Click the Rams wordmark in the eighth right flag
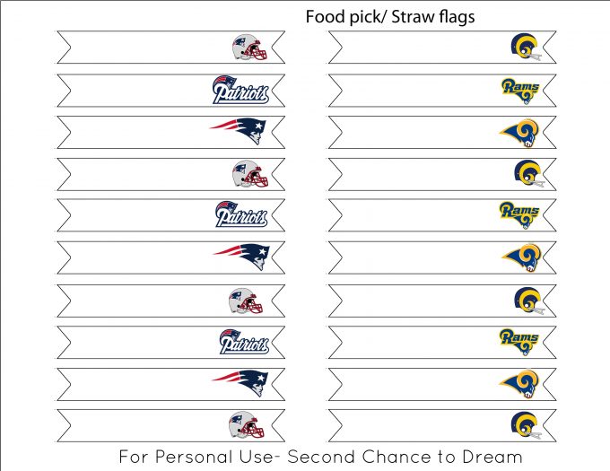The width and height of the screenshot is (610, 471). 519,342
